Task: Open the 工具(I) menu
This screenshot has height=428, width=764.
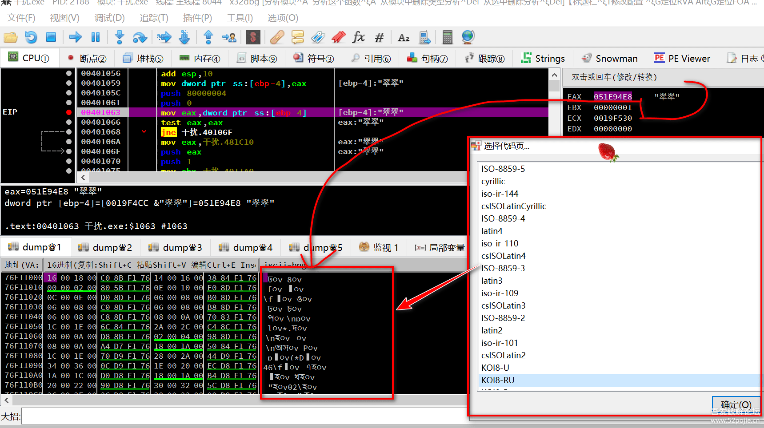Action: pyautogui.click(x=240, y=18)
